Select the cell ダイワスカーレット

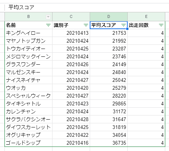pyautogui.click(x=29, y=127)
